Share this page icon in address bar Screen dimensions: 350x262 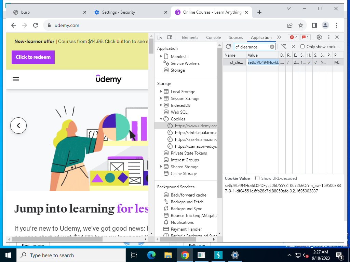(290, 25)
